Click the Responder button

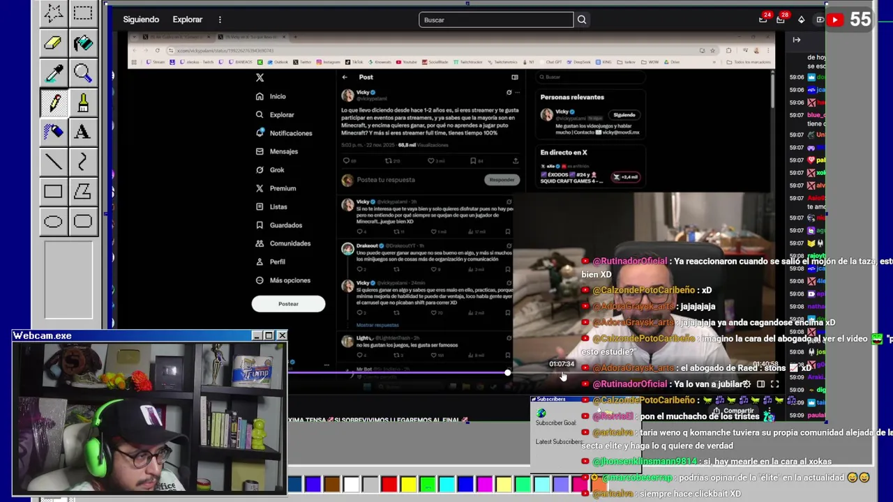502,180
